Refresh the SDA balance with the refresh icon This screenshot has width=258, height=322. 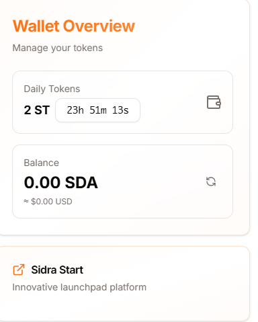(211, 182)
